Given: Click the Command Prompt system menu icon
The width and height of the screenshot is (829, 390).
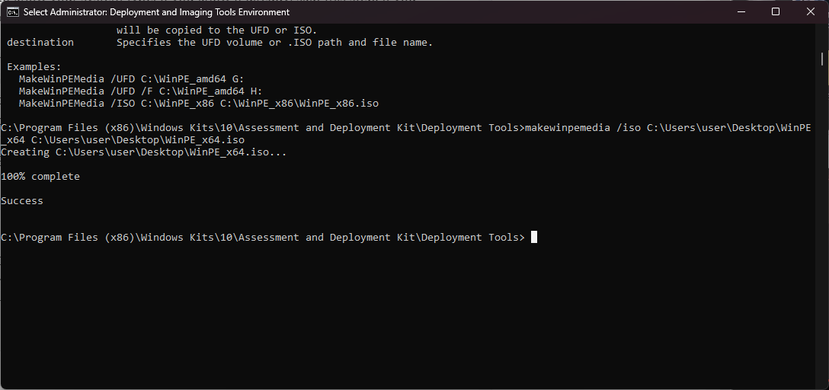Looking at the screenshot, I should [11, 12].
